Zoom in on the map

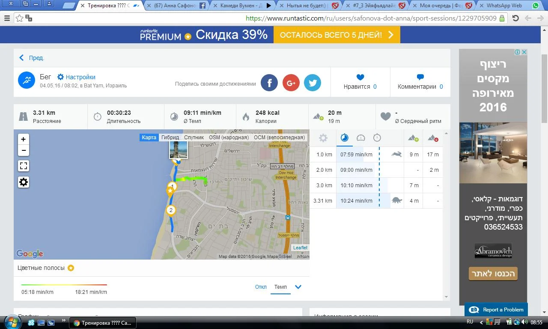24,139
